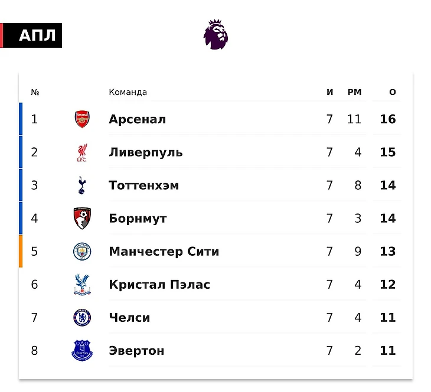The image size is (431, 392).
Task: Open the Кристал Пэлас team link
Action: coord(159,285)
